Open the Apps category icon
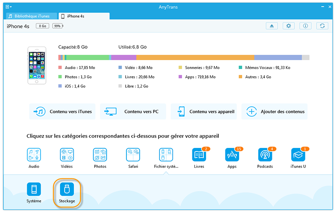 coord(232,155)
